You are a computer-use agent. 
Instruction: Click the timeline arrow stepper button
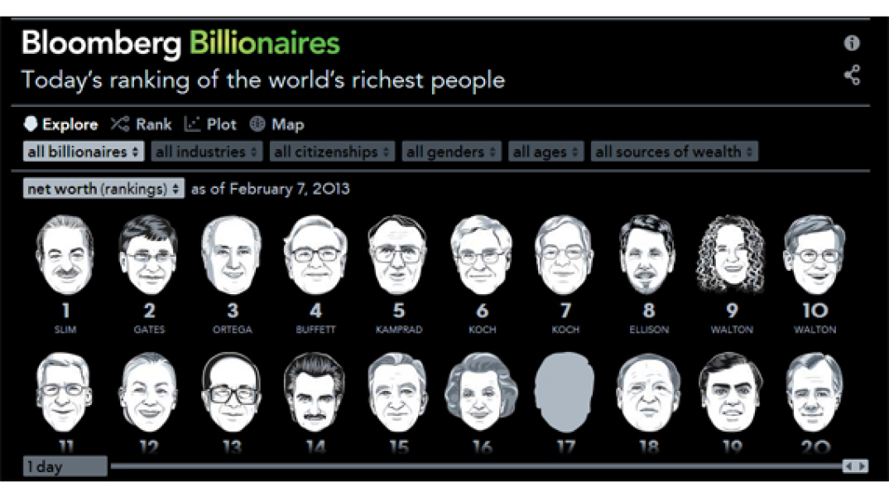tap(855, 466)
